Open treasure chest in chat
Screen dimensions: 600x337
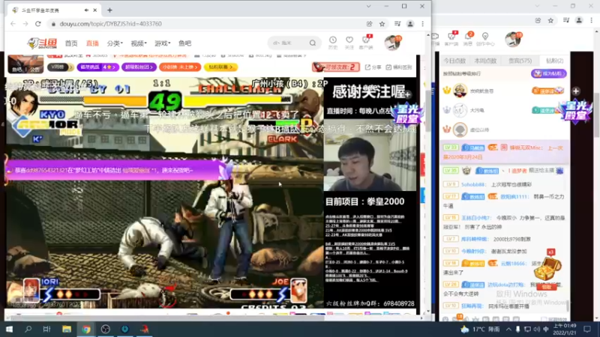[x=547, y=269]
